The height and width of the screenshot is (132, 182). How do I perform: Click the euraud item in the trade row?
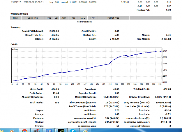tap(64, 2)
